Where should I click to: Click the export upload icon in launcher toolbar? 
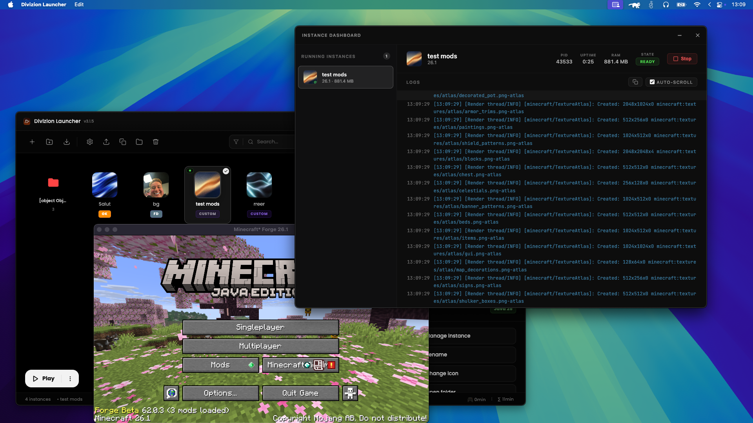(x=106, y=142)
